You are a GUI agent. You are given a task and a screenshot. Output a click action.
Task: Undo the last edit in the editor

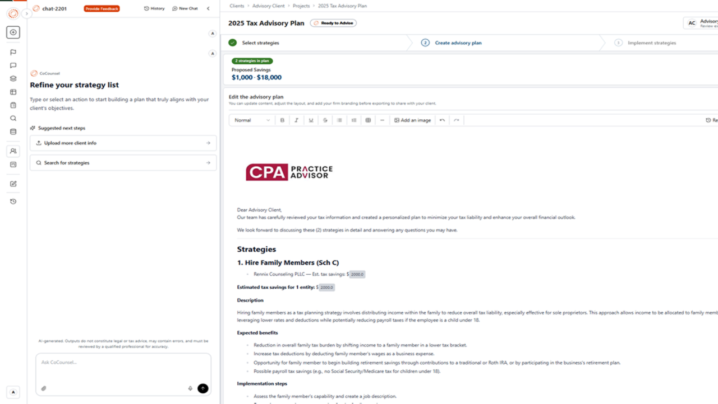click(x=441, y=120)
